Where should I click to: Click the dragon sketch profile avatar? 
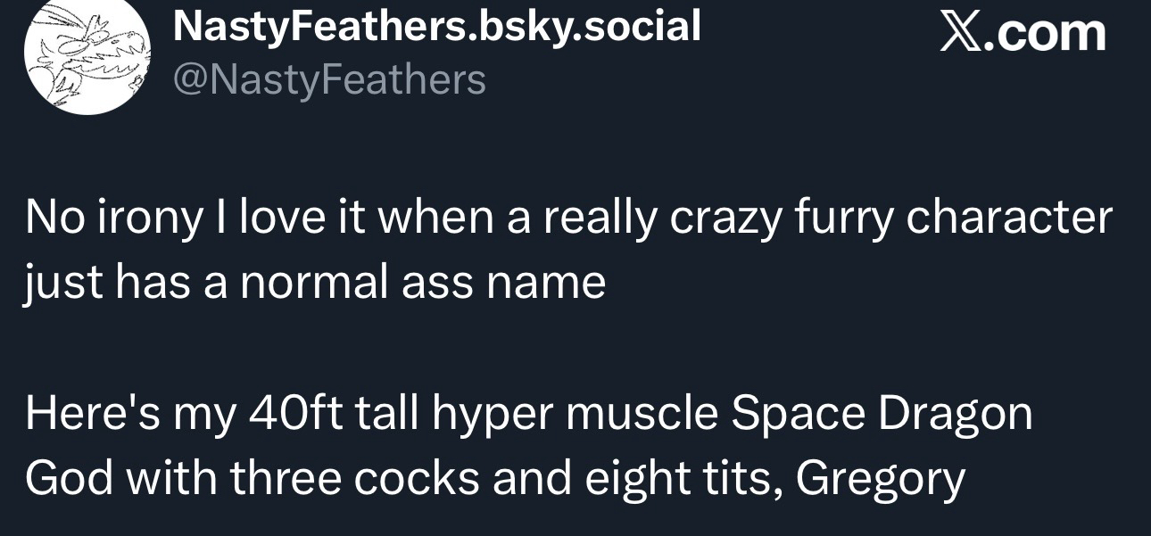click(x=86, y=55)
